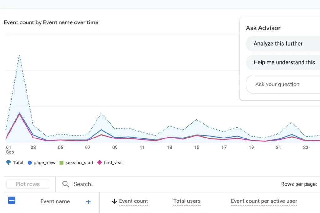This screenshot has height=213, width=320.
Task: Sort by Event count per active user header
Action: pyautogui.click(x=264, y=201)
